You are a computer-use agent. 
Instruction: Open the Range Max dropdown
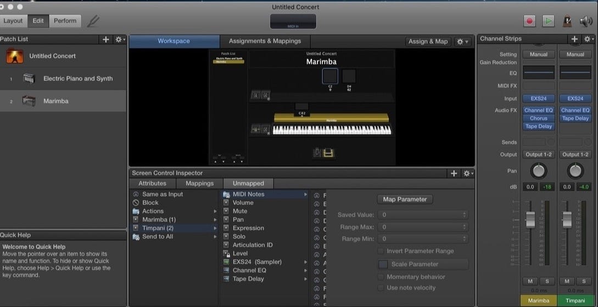(x=424, y=227)
